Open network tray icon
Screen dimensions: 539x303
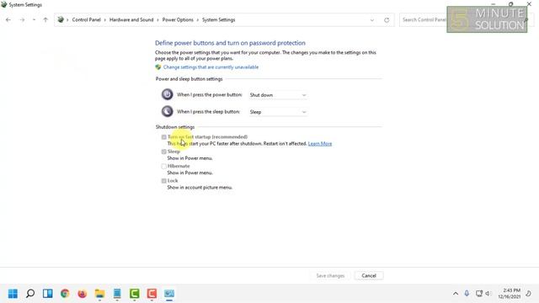click(479, 294)
